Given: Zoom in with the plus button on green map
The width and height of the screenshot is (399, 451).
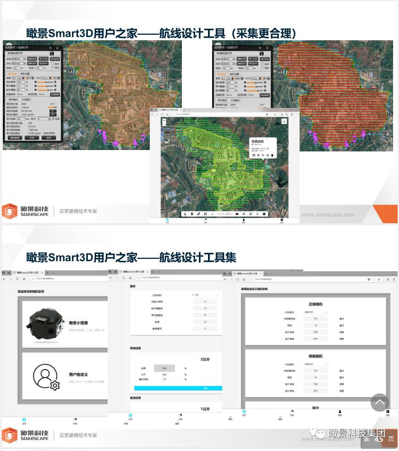Looking at the screenshot, I should pyautogui.click(x=164, y=120).
